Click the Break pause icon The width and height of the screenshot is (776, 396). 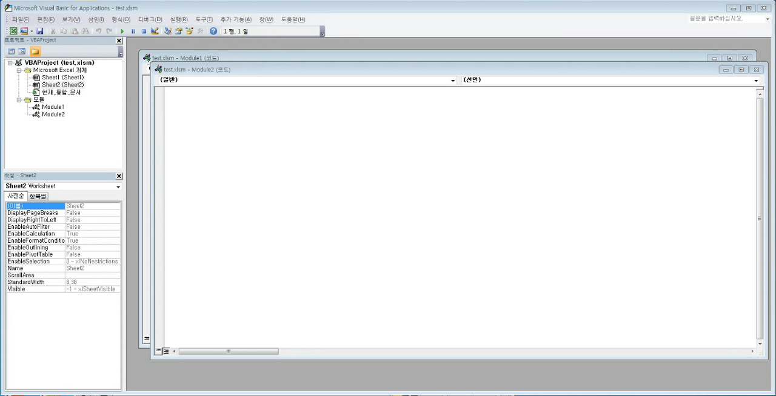[133, 31]
